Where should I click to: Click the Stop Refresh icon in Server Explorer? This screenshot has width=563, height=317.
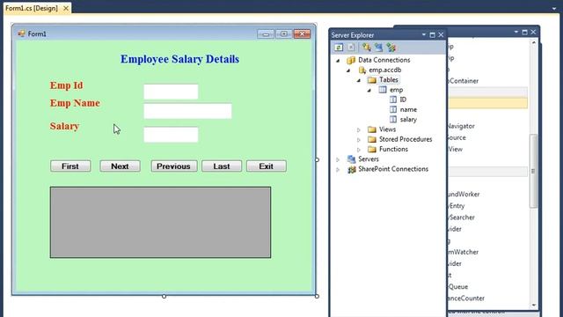click(351, 48)
